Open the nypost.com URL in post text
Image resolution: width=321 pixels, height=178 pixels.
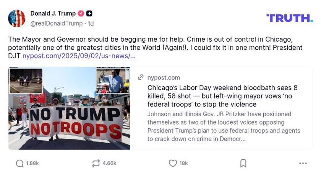[x=79, y=56]
